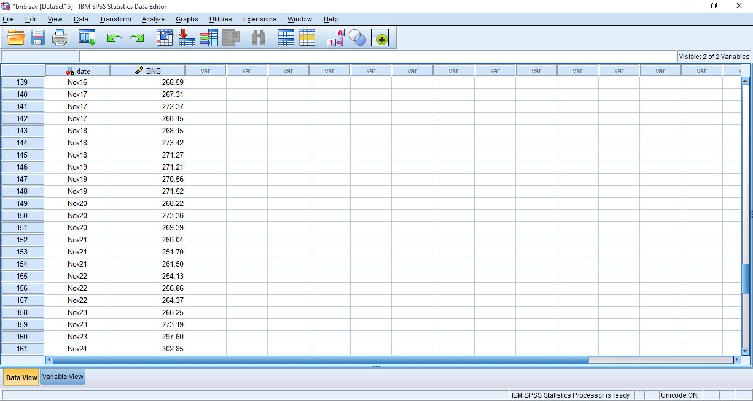753x401 pixels.
Task: Click the Open data document icon
Action: (16, 38)
